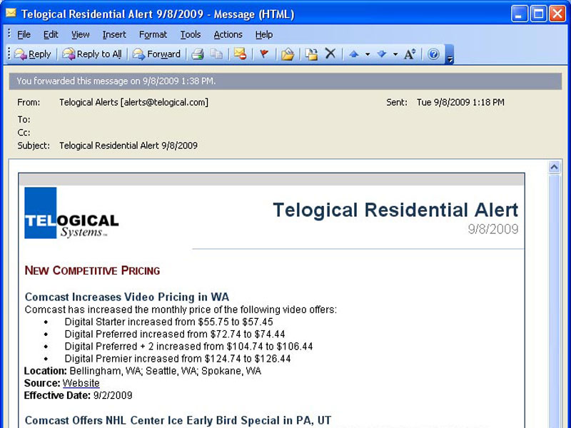The width and height of the screenshot is (571, 428).
Task: Go to previous item with up arrow
Action: click(x=353, y=54)
